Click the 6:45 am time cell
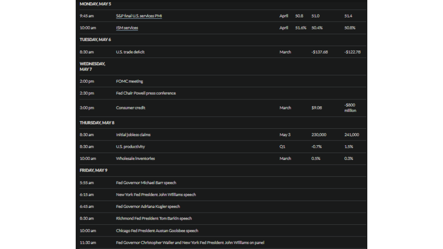The height and width of the screenshot is (249, 443). pos(87,206)
